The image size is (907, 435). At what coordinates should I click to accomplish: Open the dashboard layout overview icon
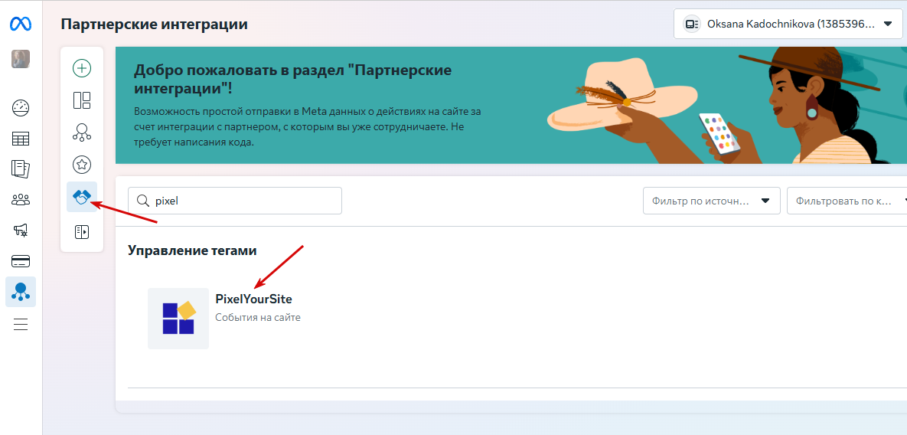[x=82, y=100]
